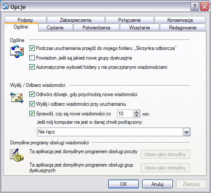
Task: Toggle Odtwórz dźwięk for new messages
Action: [x=32, y=94]
